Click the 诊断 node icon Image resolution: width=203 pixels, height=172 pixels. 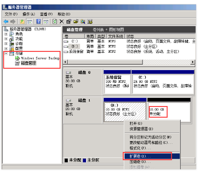coord(11,44)
